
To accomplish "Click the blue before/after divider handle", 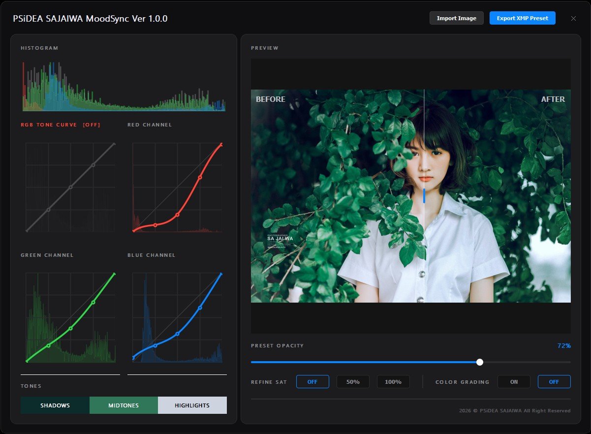I will coord(424,196).
